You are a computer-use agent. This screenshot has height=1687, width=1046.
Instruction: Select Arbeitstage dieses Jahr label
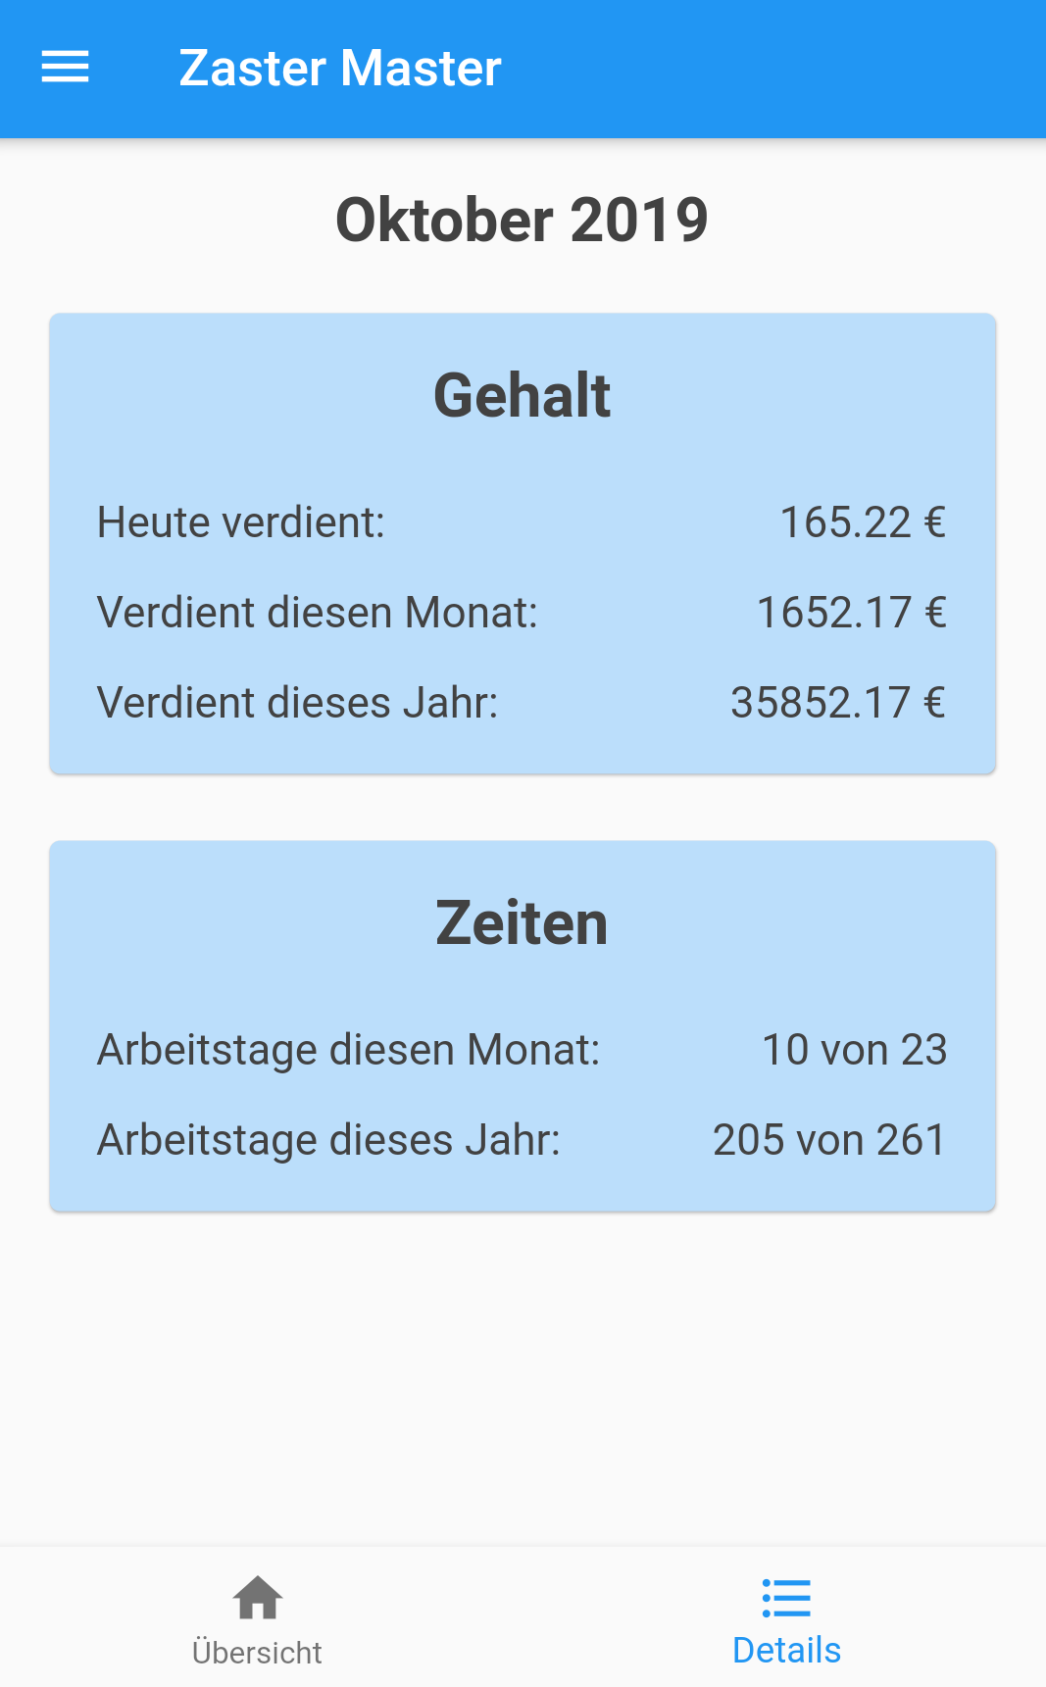click(x=329, y=1140)
